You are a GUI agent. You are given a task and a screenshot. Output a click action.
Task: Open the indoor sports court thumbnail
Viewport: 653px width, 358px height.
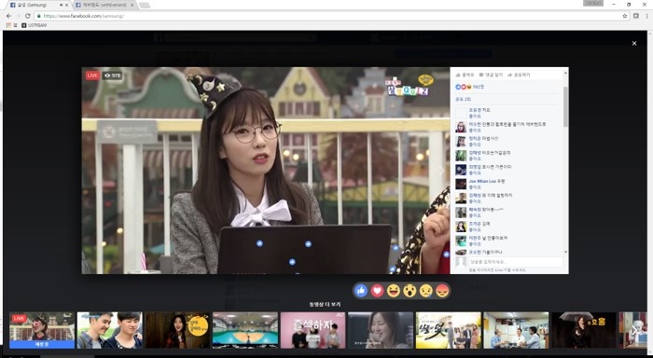245,330
